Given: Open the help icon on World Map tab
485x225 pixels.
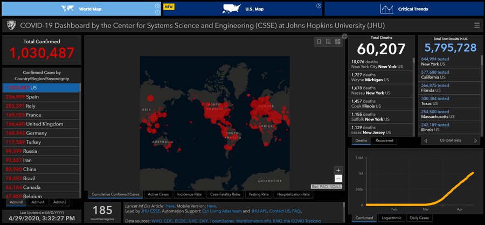Looking at the screenshot, I should 157,5.
